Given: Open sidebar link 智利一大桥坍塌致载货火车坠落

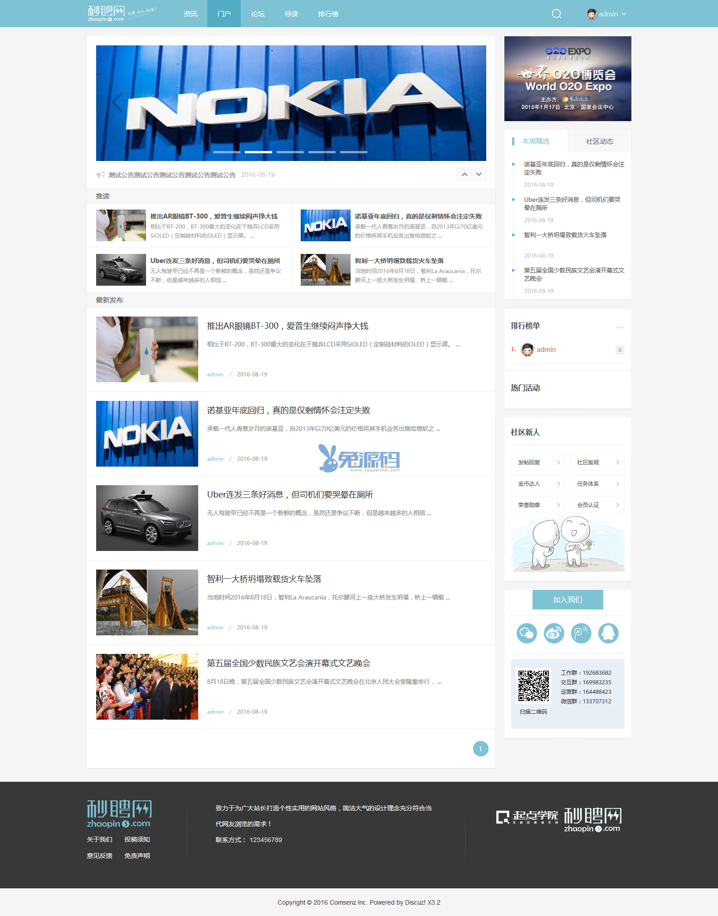Looking at the screenshot, I should [x=565, y=235].
